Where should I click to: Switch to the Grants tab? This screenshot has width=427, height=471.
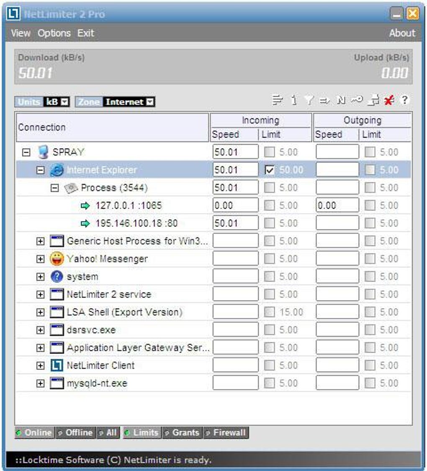(182, 433)
